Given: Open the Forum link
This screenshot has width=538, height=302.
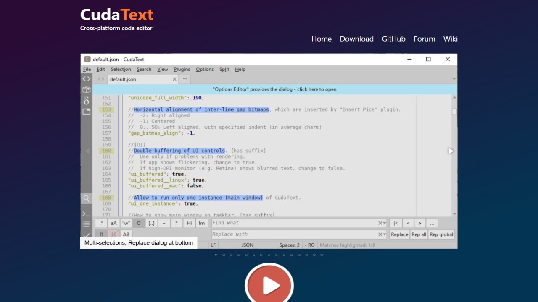Looking at the screenshot, I should [x=425, y=39].
